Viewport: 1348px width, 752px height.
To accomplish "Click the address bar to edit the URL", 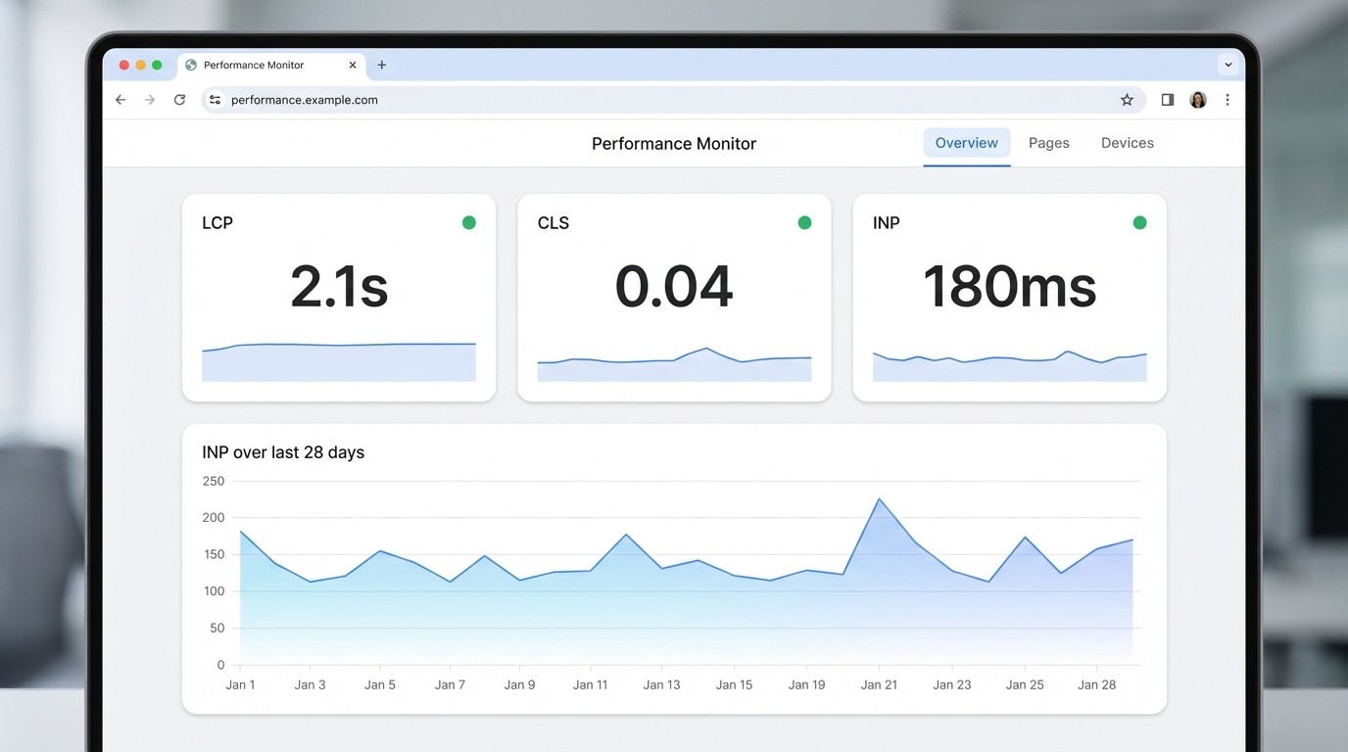I will point(490,99).
